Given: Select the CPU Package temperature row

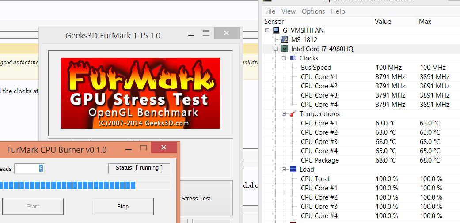Looking at the screenshot, I should point(361,160).
